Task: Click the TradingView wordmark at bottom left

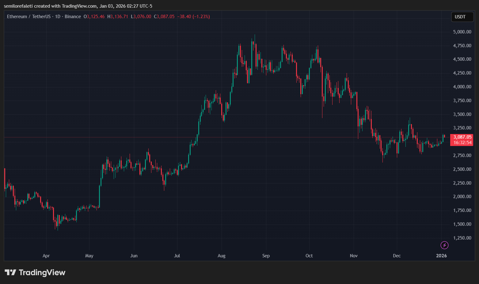Action: tap(42, 272)
